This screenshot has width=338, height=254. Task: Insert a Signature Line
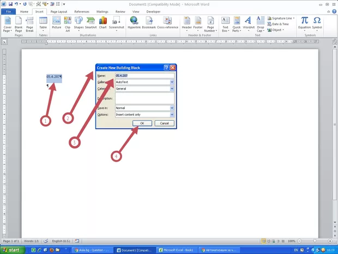[x=281, y=19]
